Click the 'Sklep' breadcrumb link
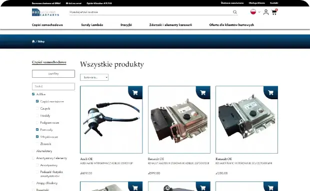This screenshot has width=310, height=191. tap(41, 41)
